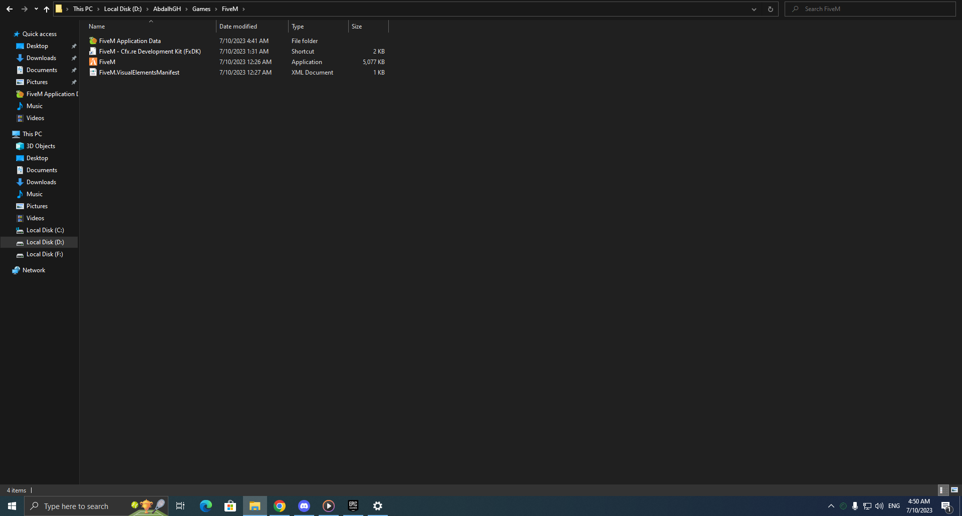962x516 pixels.
Task: Open Windows Settings from the taskbar
Action: pos(377,506)
